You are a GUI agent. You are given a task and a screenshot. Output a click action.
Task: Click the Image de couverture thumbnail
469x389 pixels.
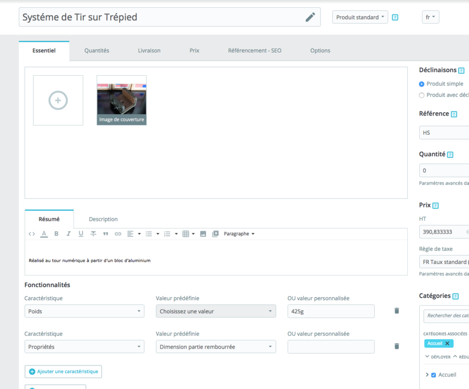[x=122, y=100]
